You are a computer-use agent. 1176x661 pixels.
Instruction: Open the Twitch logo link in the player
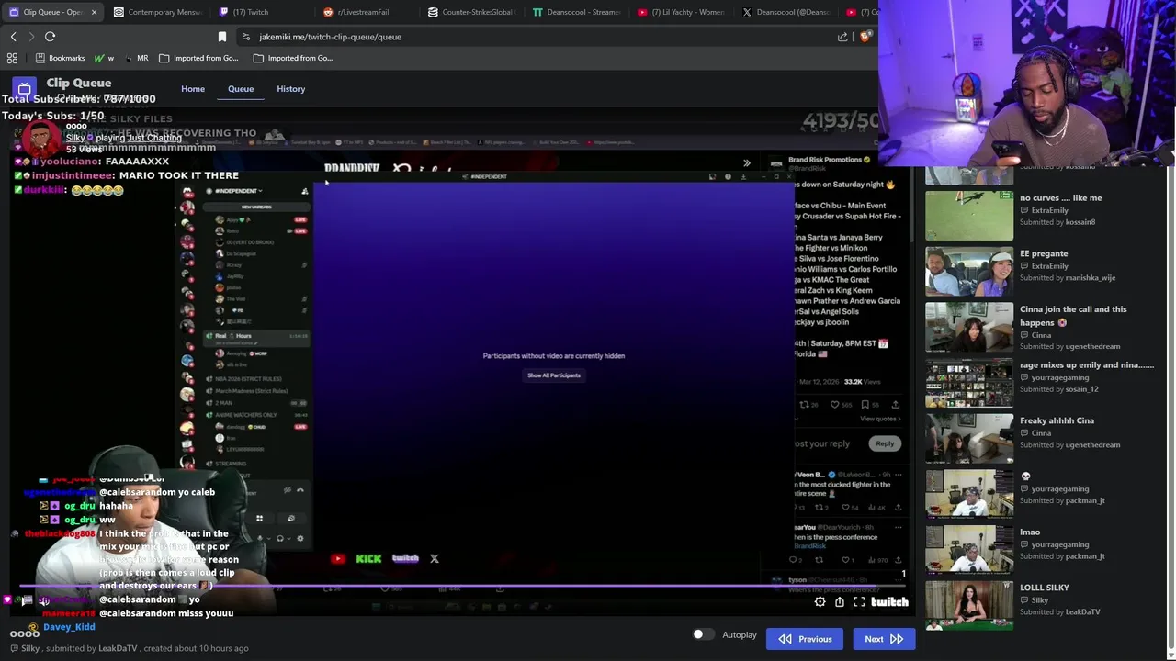(x=889, y=602)
